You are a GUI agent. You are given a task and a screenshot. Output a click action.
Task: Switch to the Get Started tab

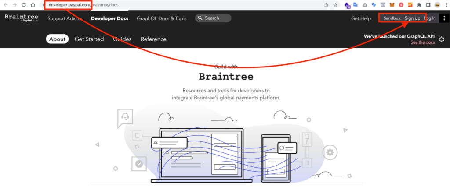[x=89, y=39]
